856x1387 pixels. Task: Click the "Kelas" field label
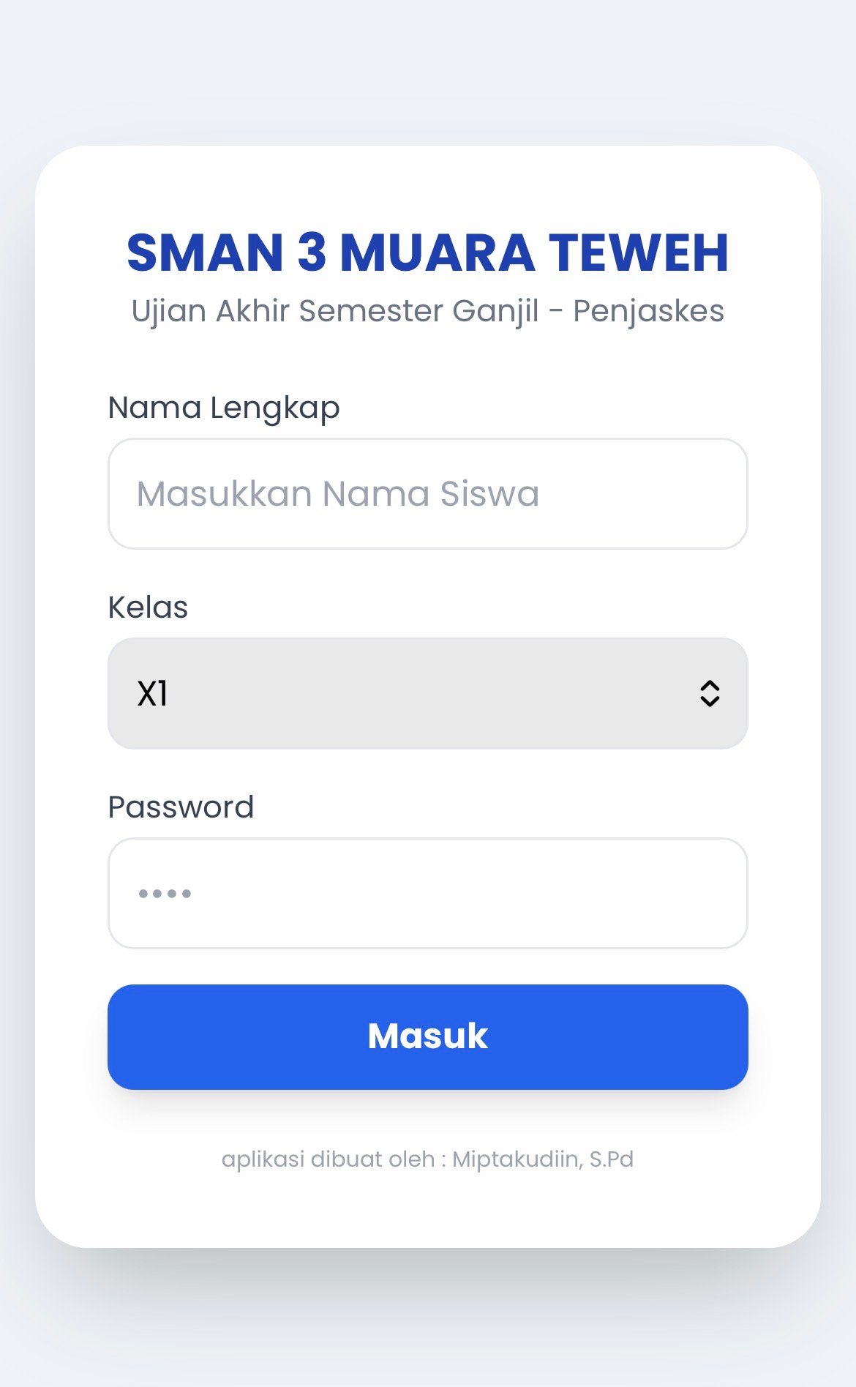coord(148,607)
